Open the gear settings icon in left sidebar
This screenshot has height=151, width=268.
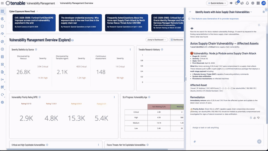click(3, 102)
